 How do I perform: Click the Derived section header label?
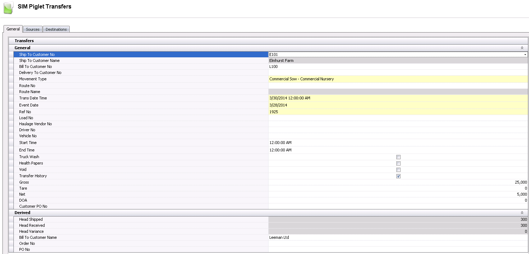(x=22, y=213)
